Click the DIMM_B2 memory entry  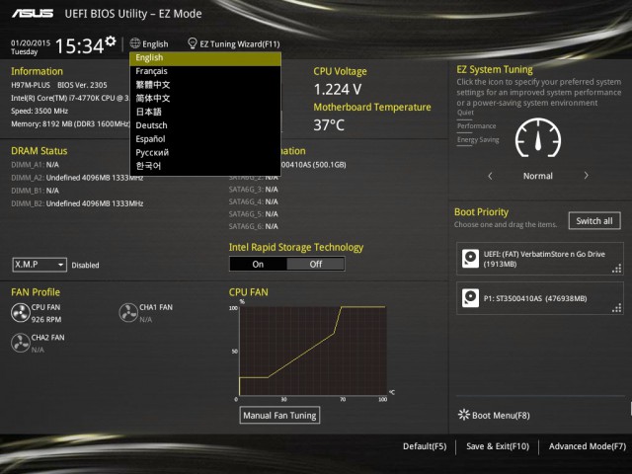coord(77,203)
